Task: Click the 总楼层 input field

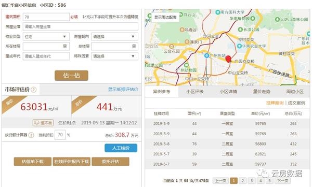Action: [x=115, y=47]
